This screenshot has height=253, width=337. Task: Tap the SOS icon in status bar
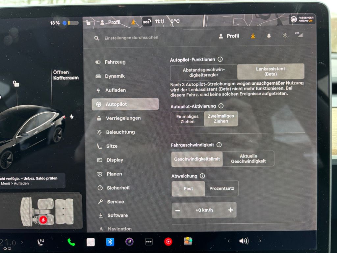tap(147, 21)
